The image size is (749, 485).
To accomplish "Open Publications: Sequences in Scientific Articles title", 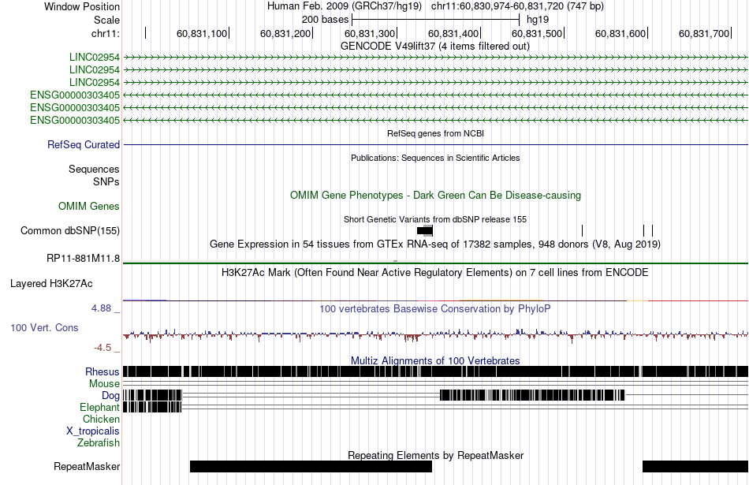I will click(435, 158).
